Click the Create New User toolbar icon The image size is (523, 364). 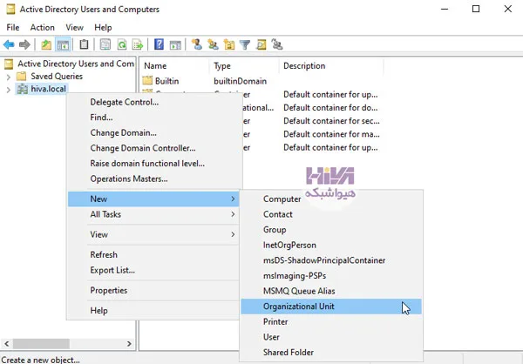[197, 44]
